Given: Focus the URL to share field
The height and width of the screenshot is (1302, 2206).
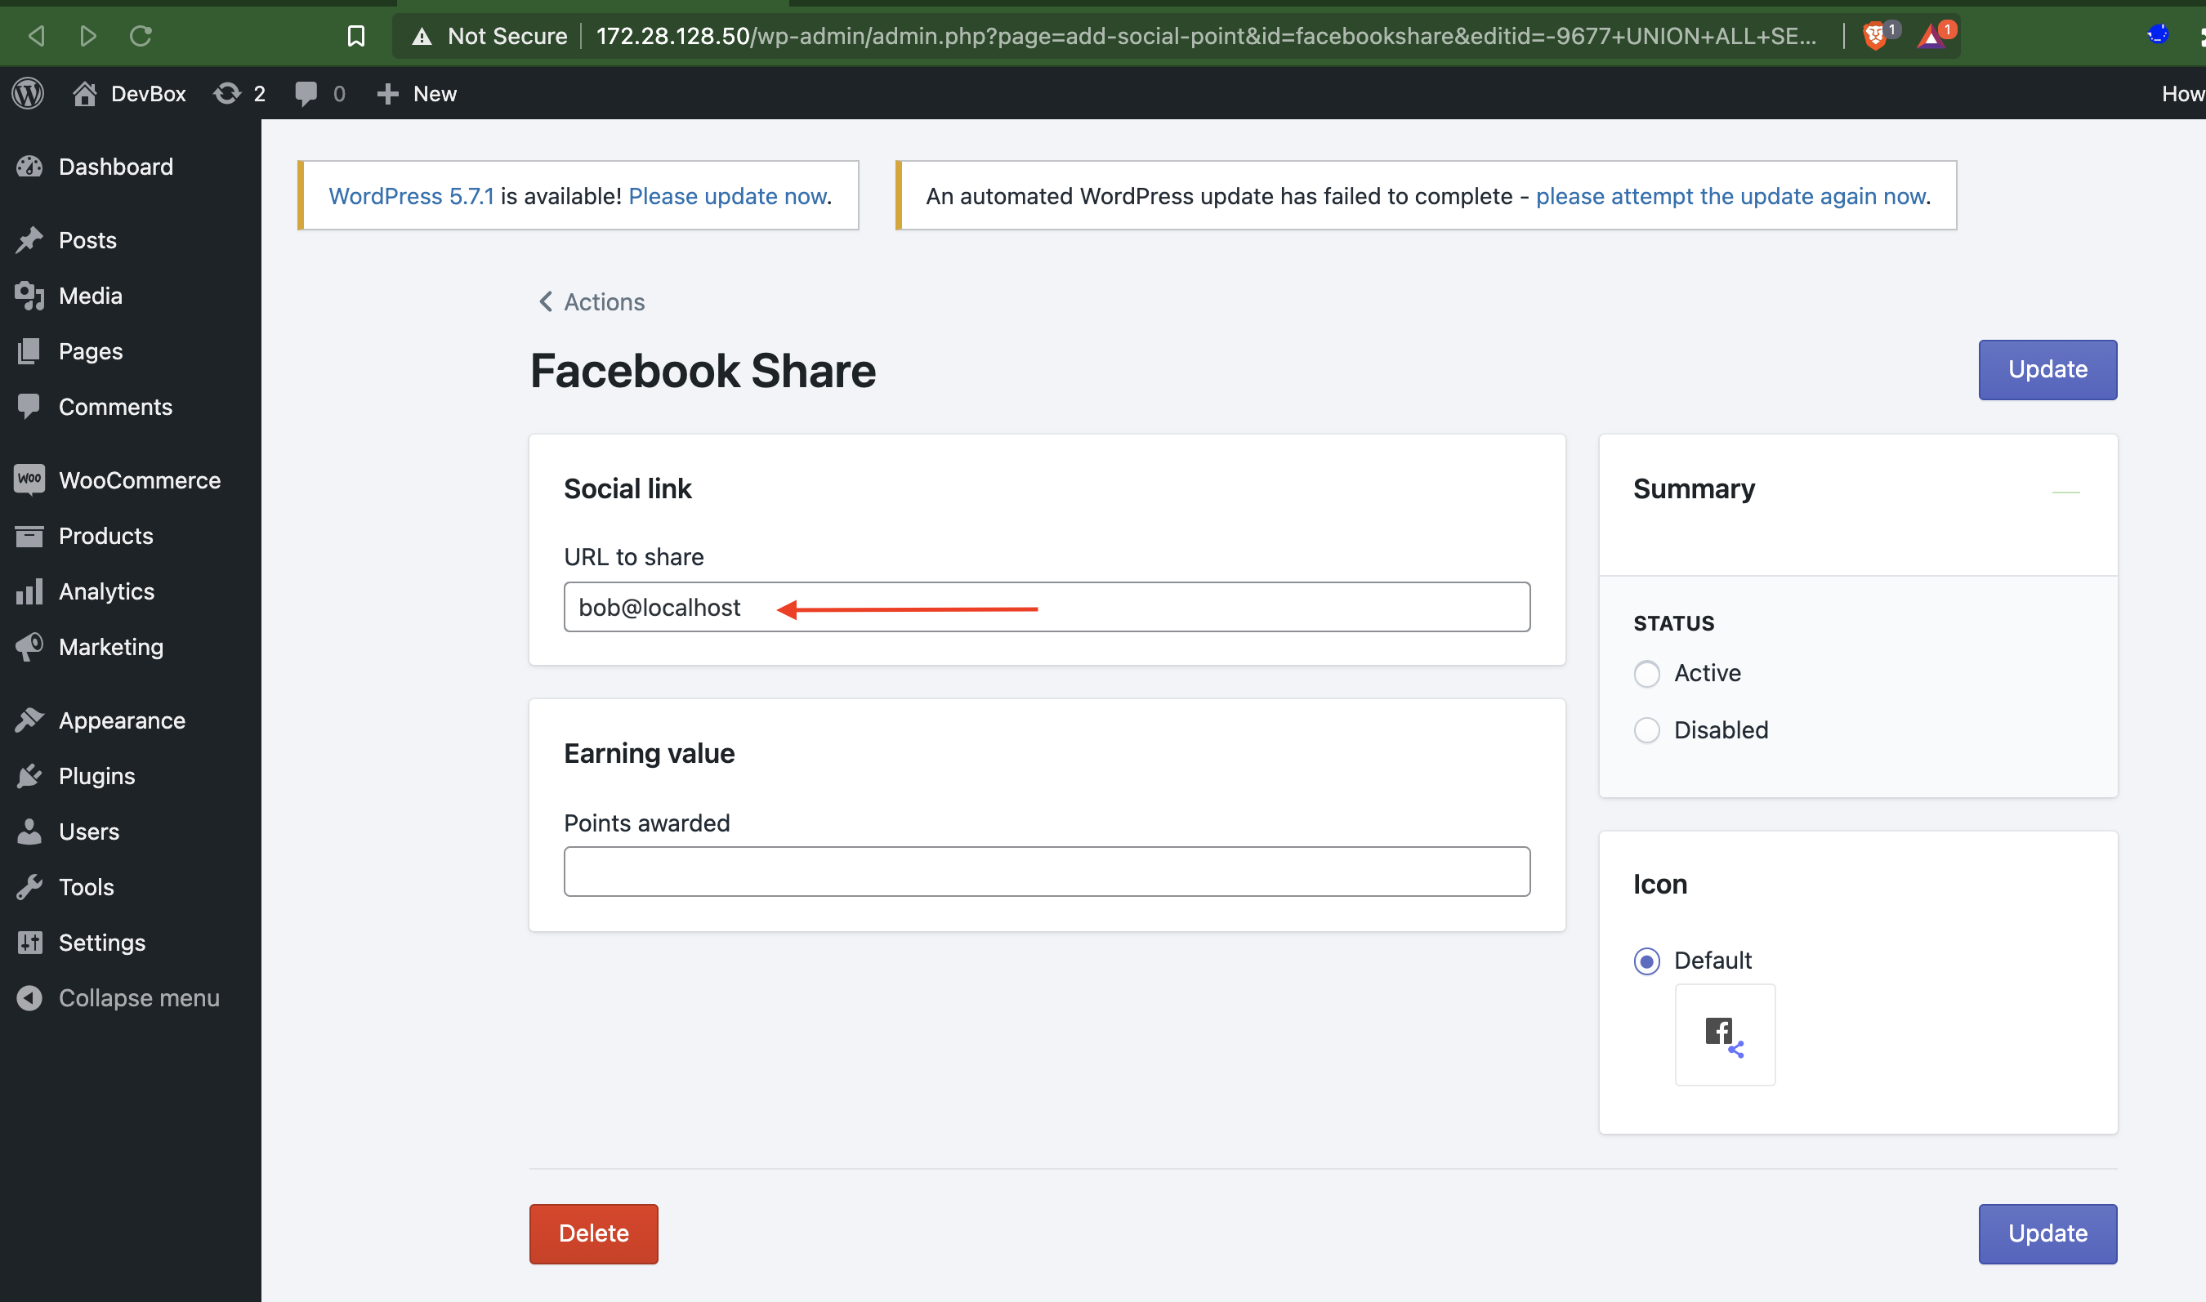Looking at the screenshot, I should click(1047, 607).
